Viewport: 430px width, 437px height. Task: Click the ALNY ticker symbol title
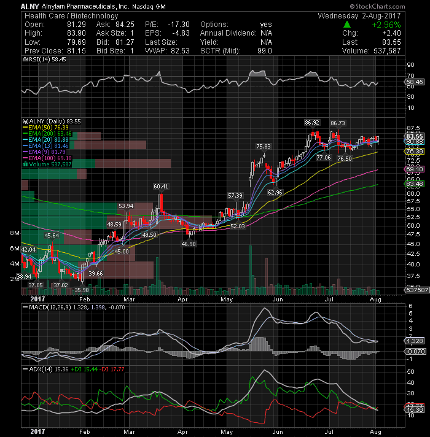click(30, 6)
